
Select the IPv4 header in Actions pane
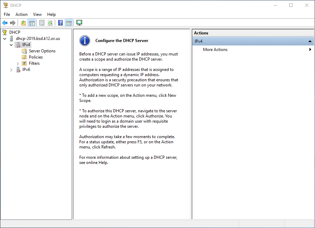253,41
